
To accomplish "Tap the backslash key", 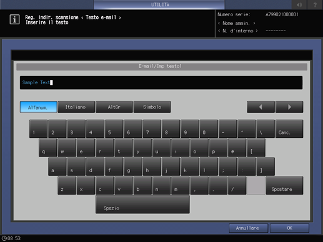I will point(266,128).
